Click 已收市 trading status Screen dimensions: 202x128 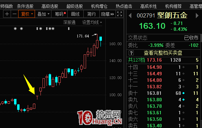(x=191, y=38)
